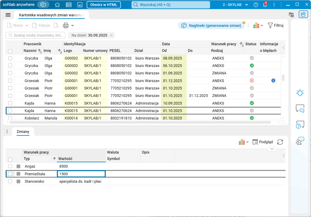
Task: Expand the chart options dropdown in top toolbar
Action: coord(262,25)
